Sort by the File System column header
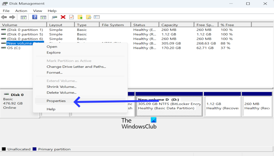The width and height of the screenshot is (274, 156). 115,25
